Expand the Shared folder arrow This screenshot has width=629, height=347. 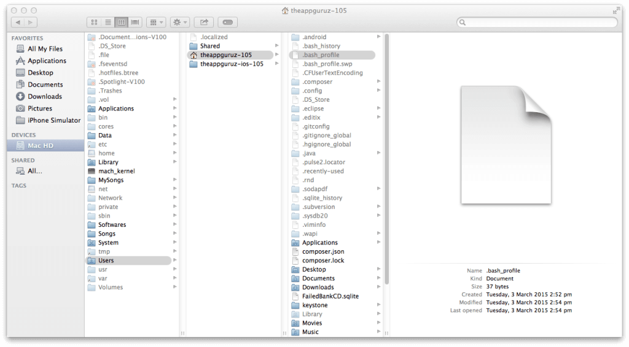click(277, 46)
